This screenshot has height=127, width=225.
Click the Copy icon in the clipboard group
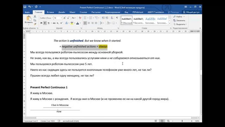pos(35,20)
